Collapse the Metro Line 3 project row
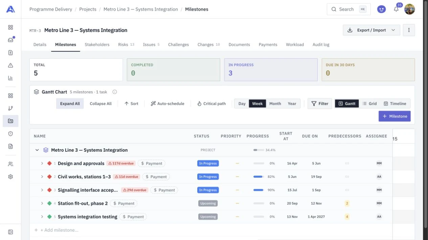 click(37, 150)
